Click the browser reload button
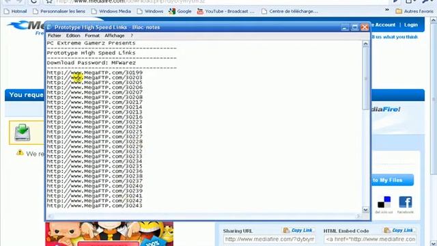This screenshot has height=246, width=437. [33, 1]
